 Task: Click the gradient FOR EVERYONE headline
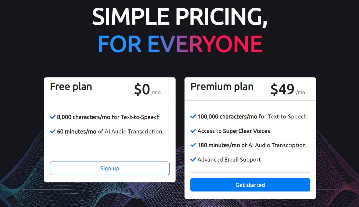pyautogui.click(x=180, y=44)
